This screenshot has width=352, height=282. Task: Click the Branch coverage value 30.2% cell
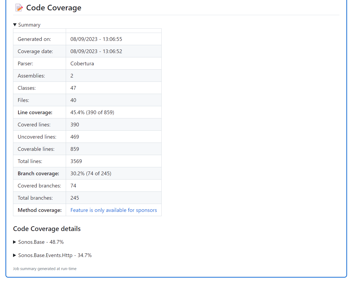(91, 173)
